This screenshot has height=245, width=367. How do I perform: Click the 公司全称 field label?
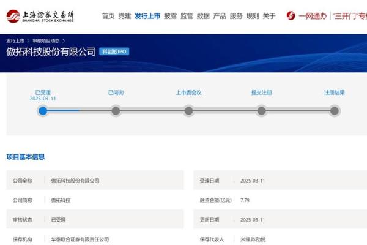pos(22,181)
